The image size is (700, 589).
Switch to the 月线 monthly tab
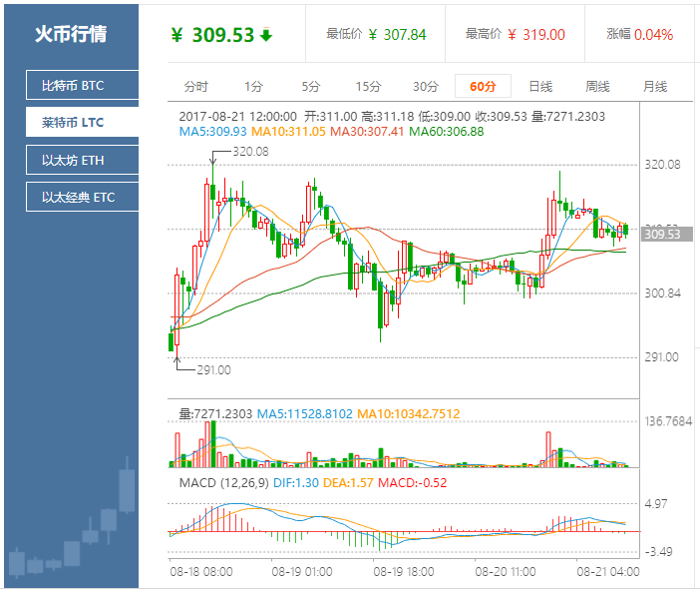point(655,86)
